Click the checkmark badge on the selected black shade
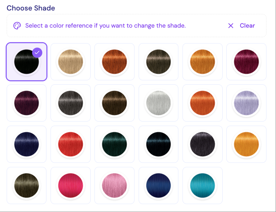 pos(37,53)
